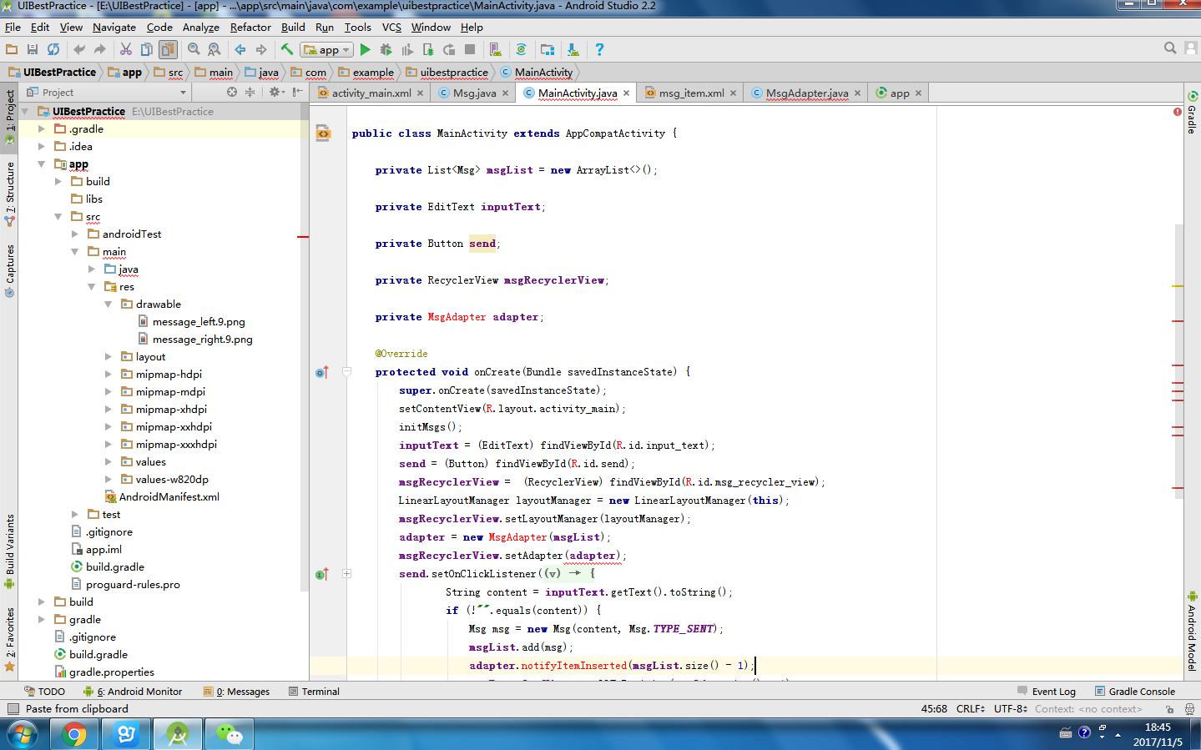Click the Replace toolbar icon

click(x=214, y=49)
